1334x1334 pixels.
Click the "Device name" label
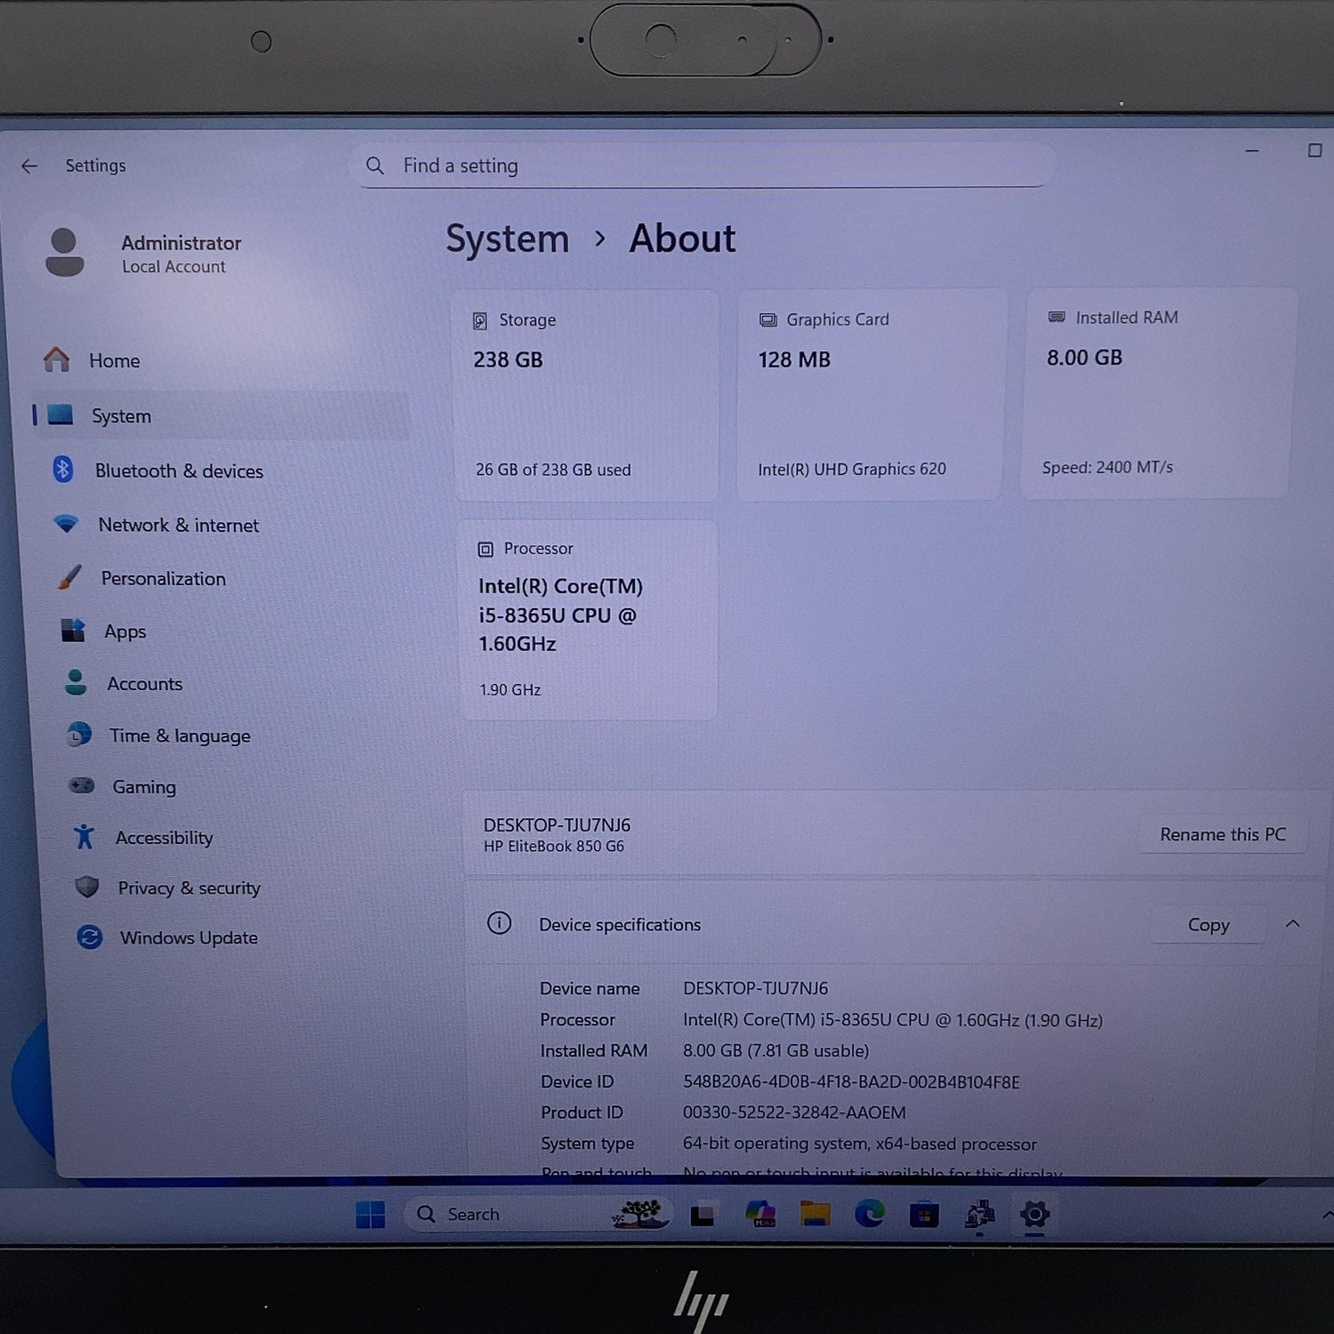click(590, 988)
